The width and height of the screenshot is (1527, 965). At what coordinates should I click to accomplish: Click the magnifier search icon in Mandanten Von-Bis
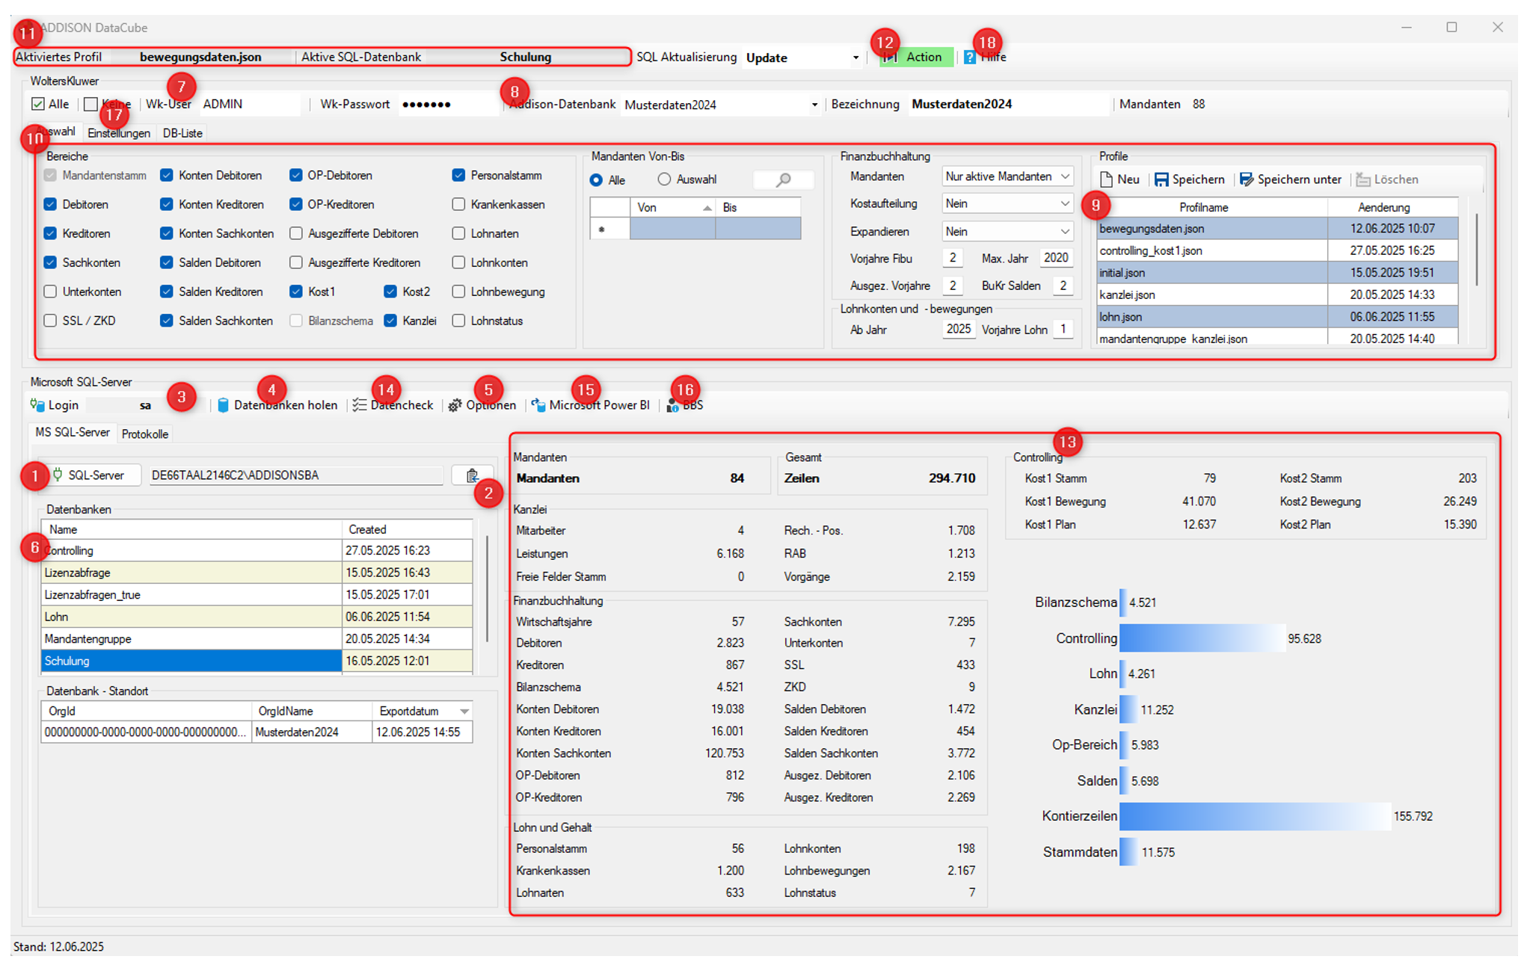pyautogui.click(x=783, y=179)
